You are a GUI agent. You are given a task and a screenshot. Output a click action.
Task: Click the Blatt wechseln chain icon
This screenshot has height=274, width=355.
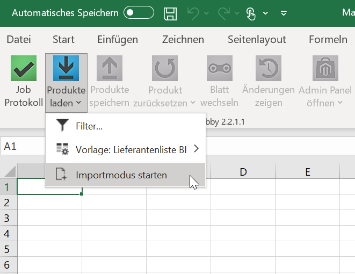(220, 68)
